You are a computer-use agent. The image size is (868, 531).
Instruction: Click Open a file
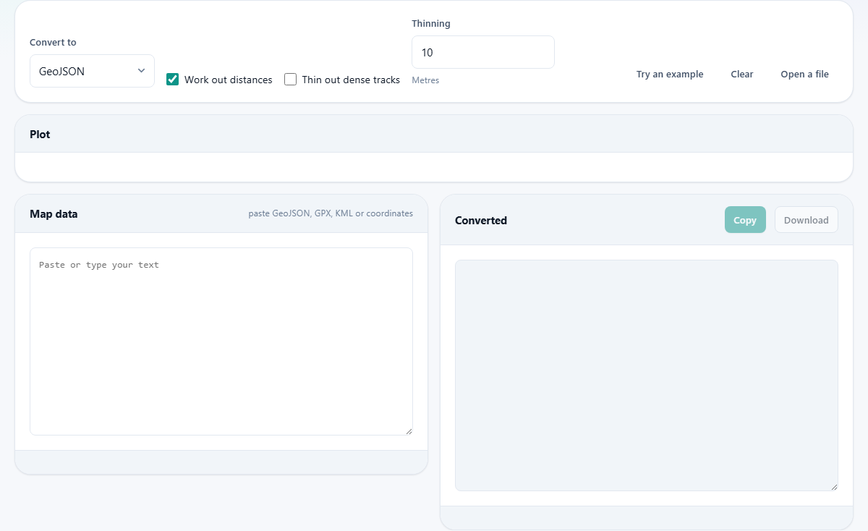[804, 74]
